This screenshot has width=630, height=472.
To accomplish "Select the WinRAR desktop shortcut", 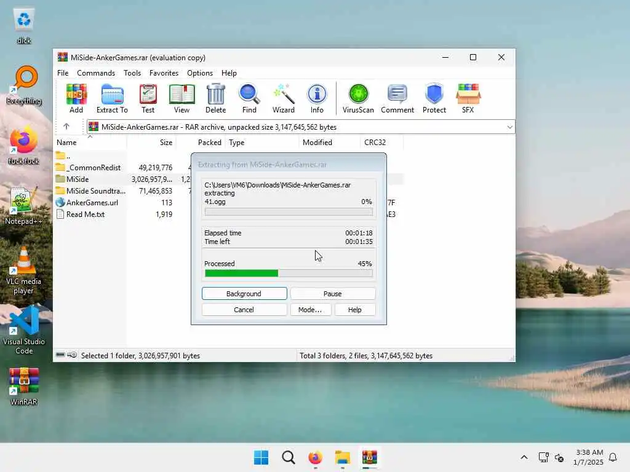I will (24, 387).
